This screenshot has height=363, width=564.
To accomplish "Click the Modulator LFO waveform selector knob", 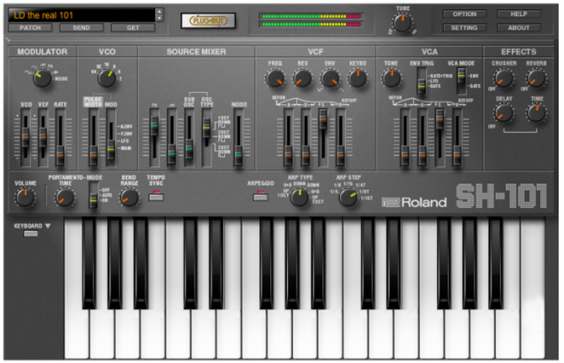I will click(42, 79).
